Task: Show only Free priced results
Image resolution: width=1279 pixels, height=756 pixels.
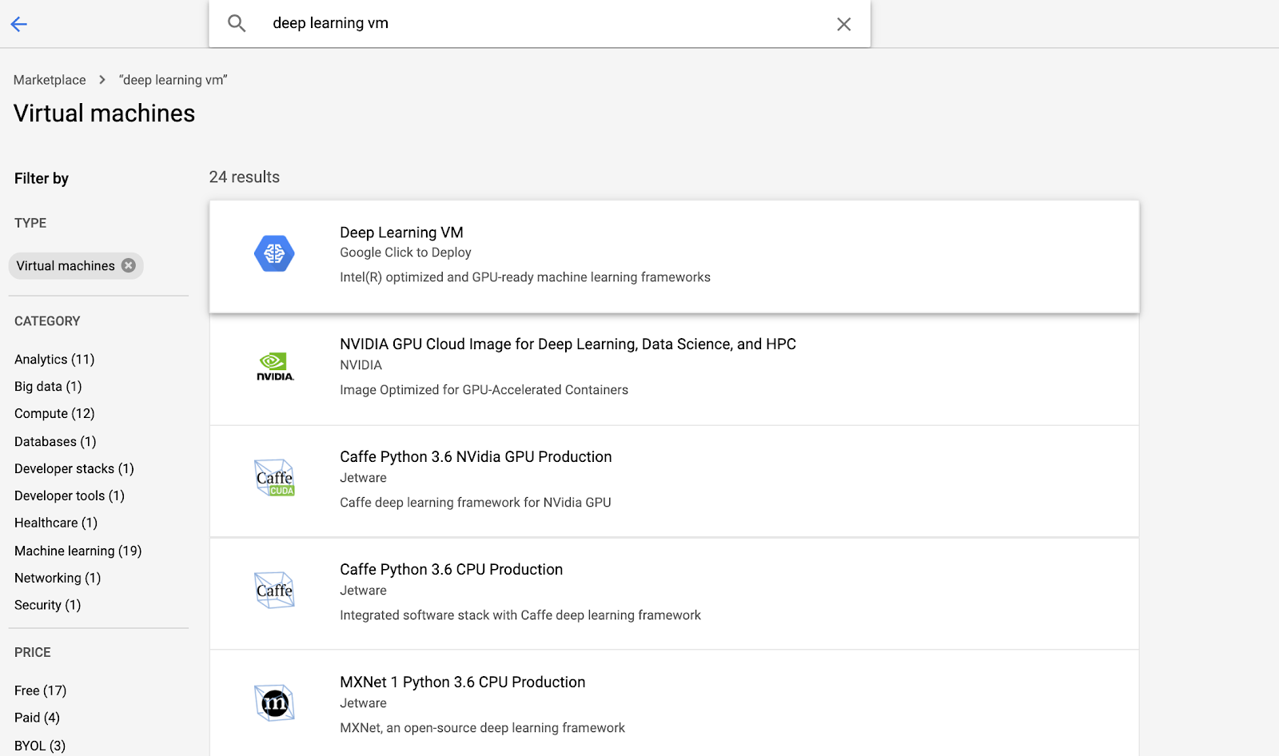Action: (x=41, y=691)
